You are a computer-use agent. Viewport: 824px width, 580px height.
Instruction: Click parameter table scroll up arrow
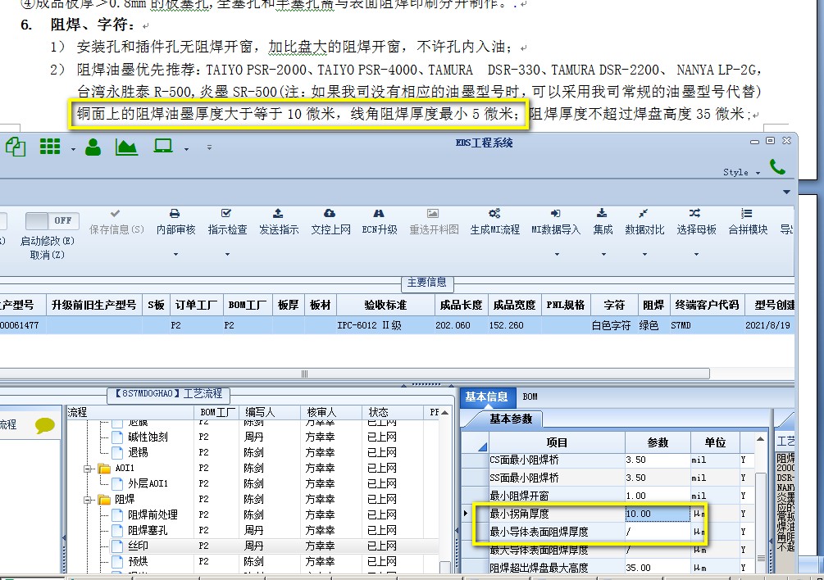tap(760, 439)
